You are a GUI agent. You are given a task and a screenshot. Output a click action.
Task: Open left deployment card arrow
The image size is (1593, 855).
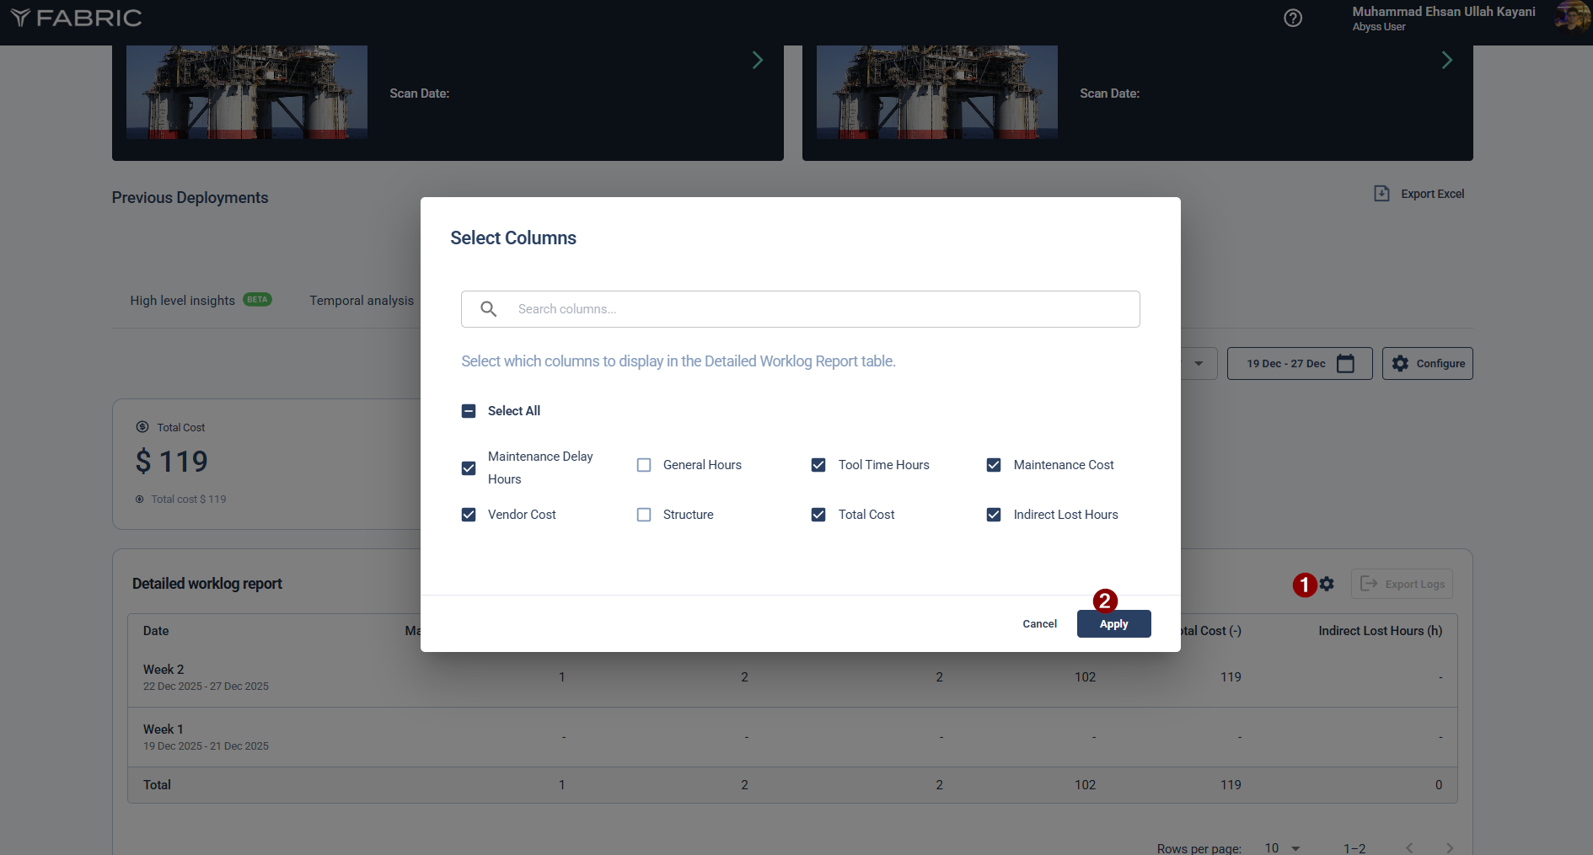point(757,60)
